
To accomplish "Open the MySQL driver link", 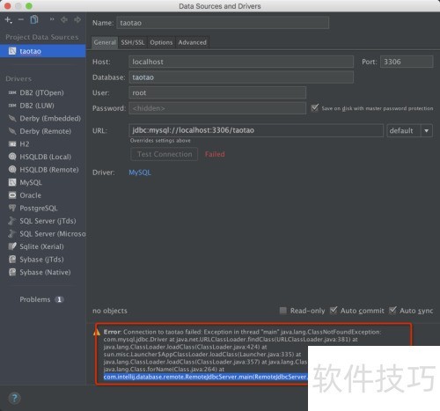I will click(x=140, y=172).
